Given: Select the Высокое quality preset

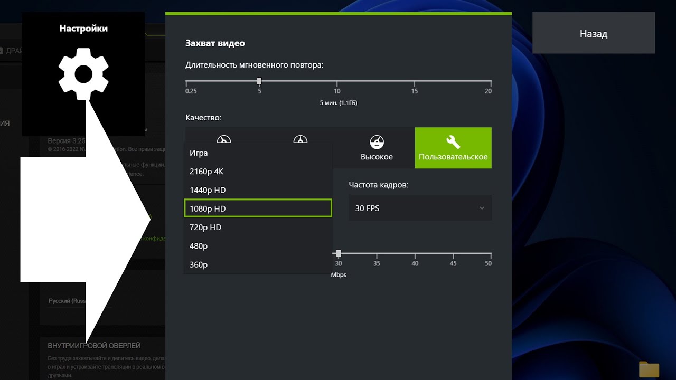Looking at the screenshot, I should click(x=377, y=148).
